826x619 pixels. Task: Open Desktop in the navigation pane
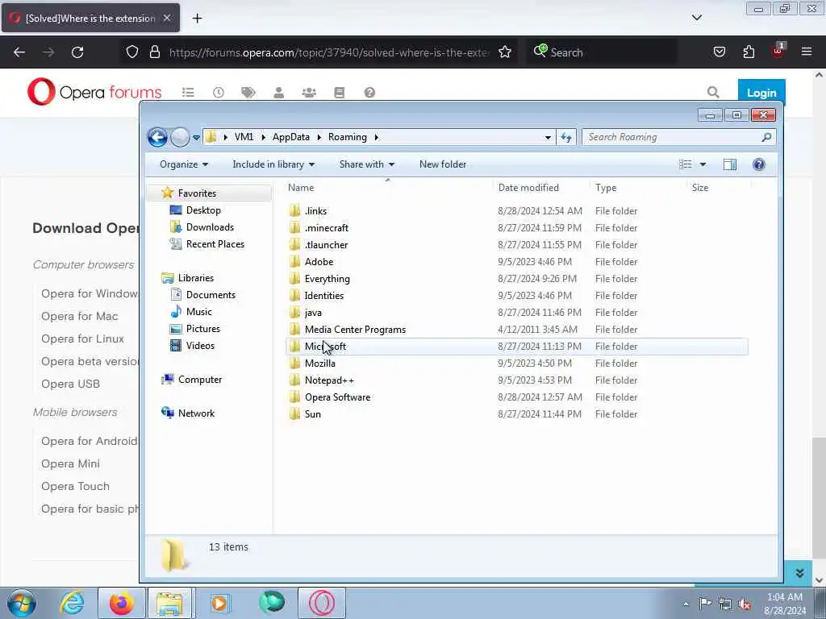coord(203,210)
